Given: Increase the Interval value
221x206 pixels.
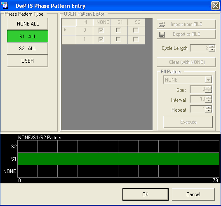Looking at the screenshot, I should tap(209, 98).
